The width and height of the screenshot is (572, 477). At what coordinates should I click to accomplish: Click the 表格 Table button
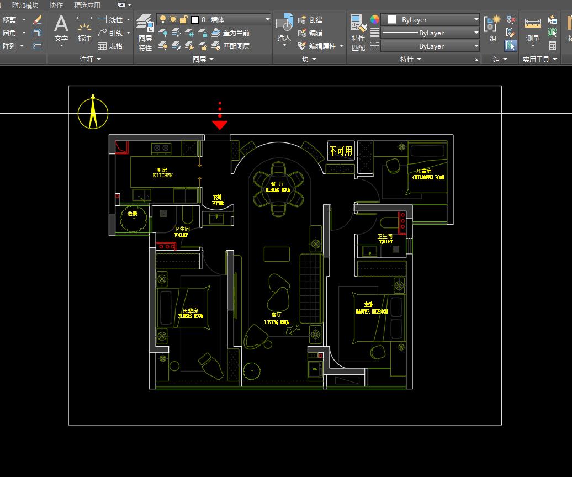pyautogui.click(x=110, y=46)
